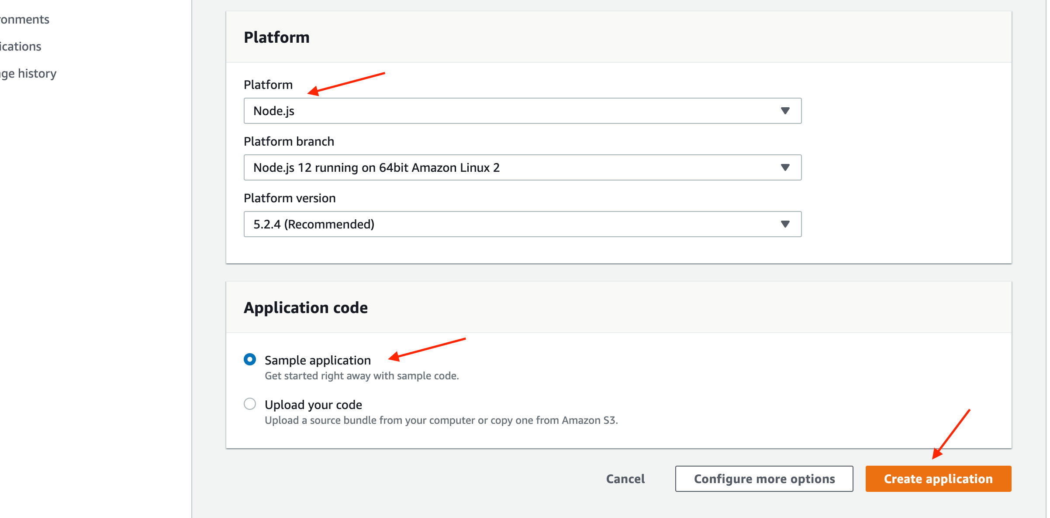1050x518 pixels.
Task: Go to Environments in the sidebar
Action: coord(24,20)
